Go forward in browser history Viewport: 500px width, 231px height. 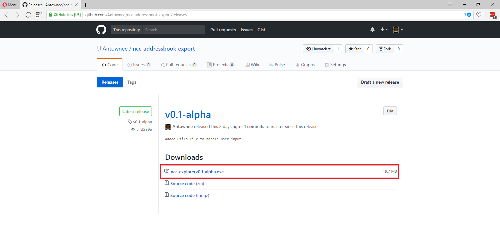[17, 15]
